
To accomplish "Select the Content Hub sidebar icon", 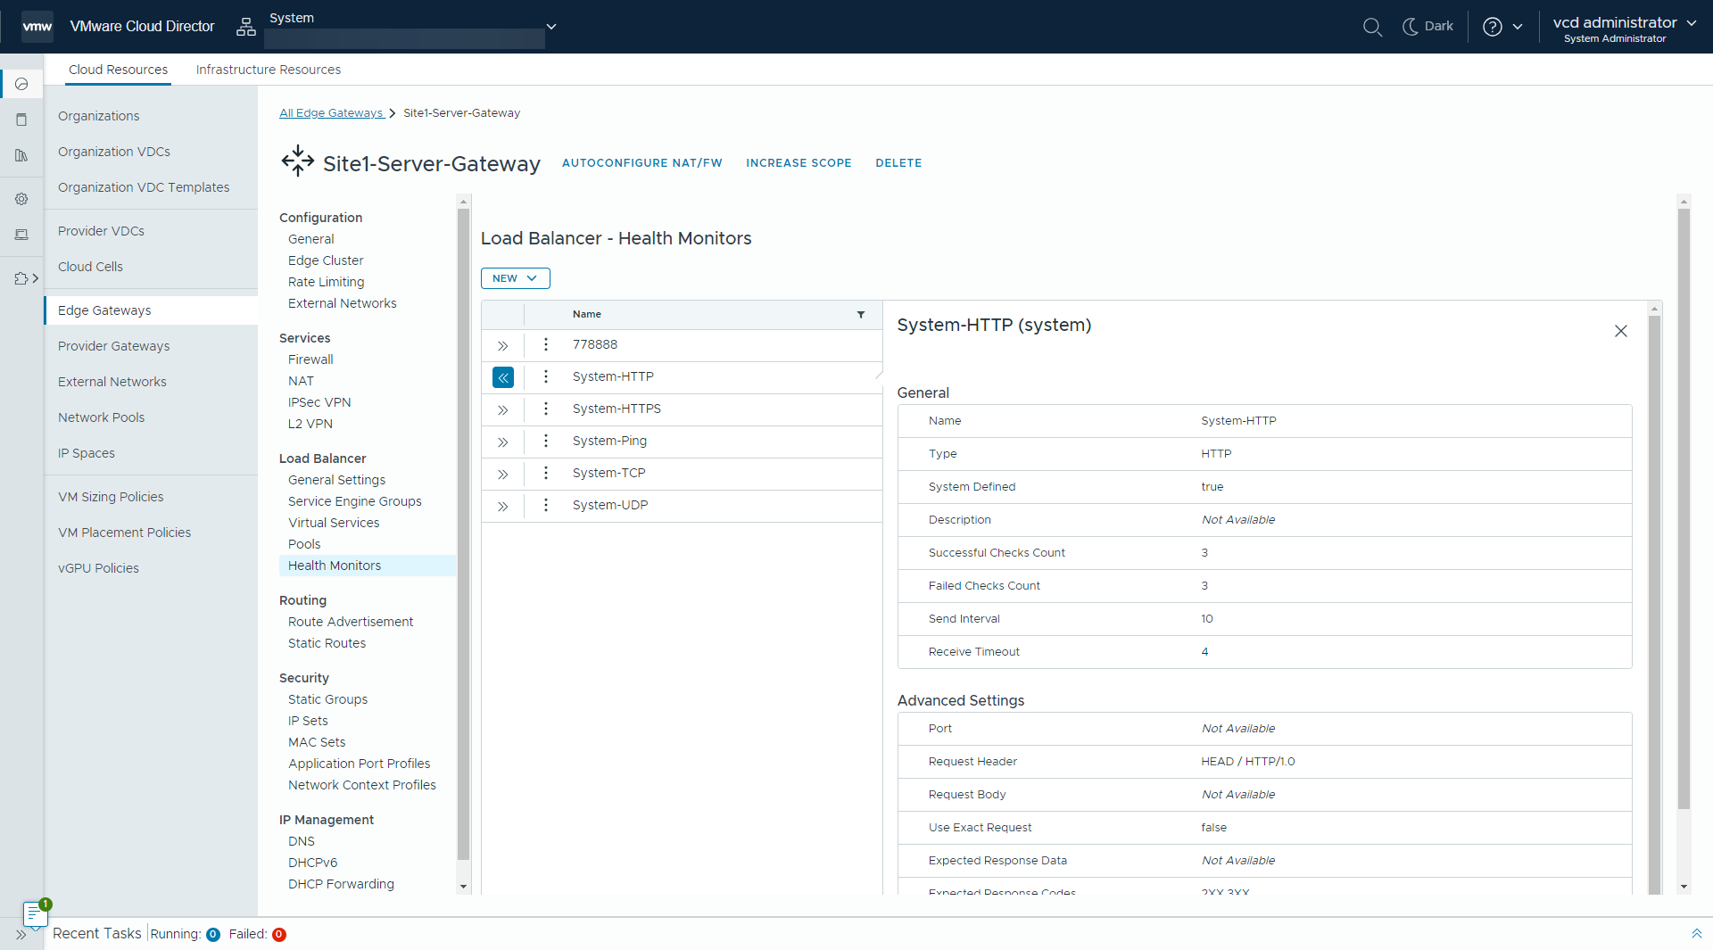I will (x=21, y=120).
